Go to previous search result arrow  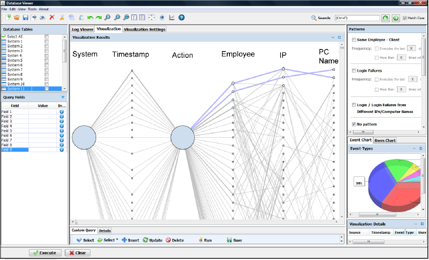pos(385,18)
